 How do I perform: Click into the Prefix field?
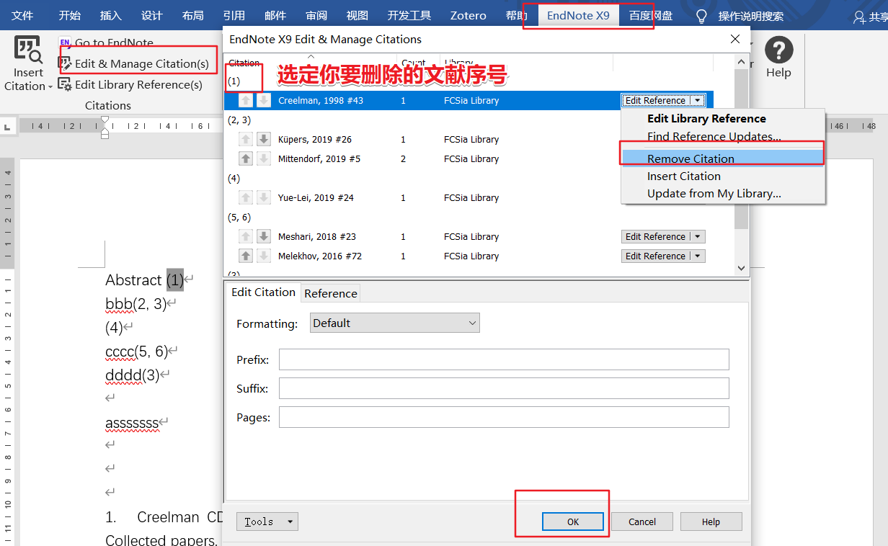tap(504, 359)
